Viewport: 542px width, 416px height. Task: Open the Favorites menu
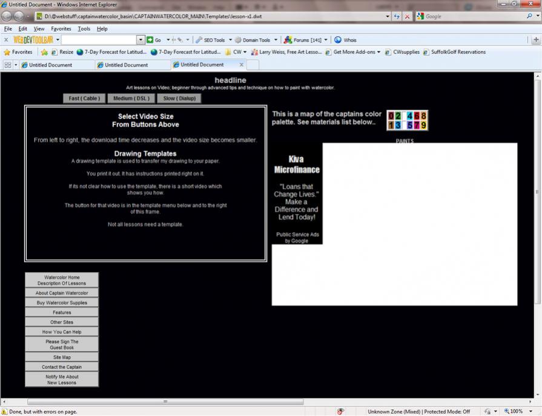click(61, 29)
